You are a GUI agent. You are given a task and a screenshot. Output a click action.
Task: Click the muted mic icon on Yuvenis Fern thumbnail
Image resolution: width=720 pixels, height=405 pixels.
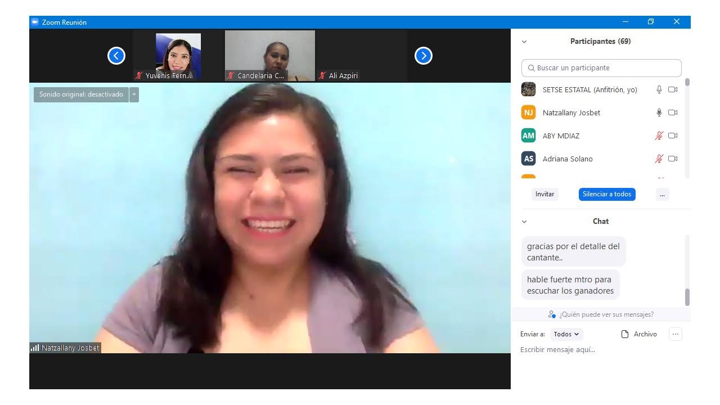coord(139,75)
